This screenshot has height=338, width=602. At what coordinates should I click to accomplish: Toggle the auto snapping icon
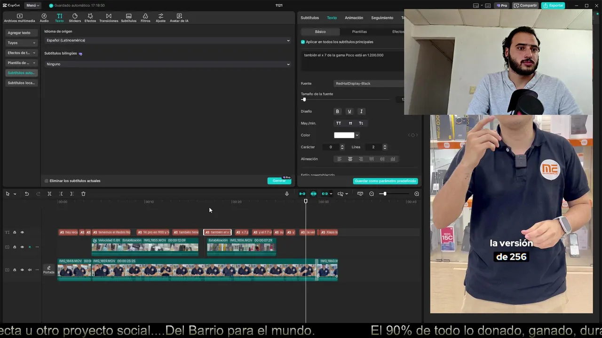(x=313, y=194)
